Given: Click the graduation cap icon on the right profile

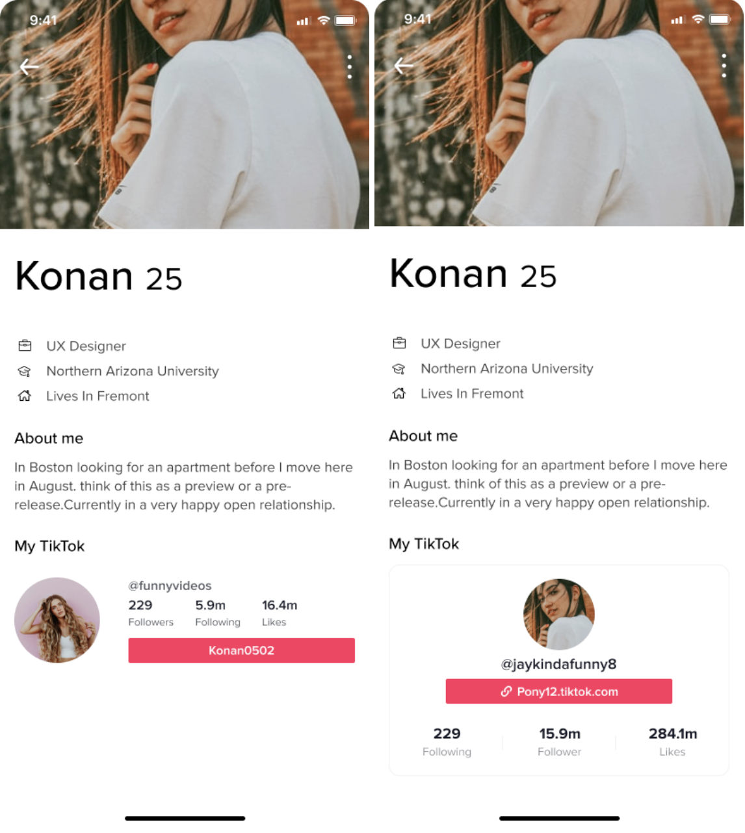Looking at the screenshot, I should tap(399, 368).
